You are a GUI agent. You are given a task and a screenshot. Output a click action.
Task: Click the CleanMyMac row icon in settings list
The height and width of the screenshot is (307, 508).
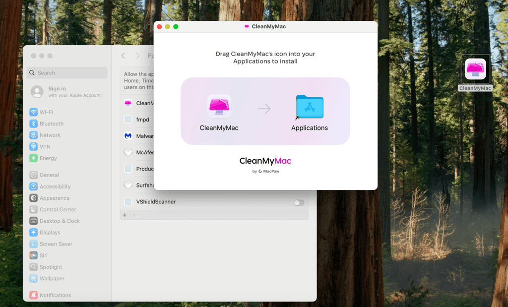128,103
